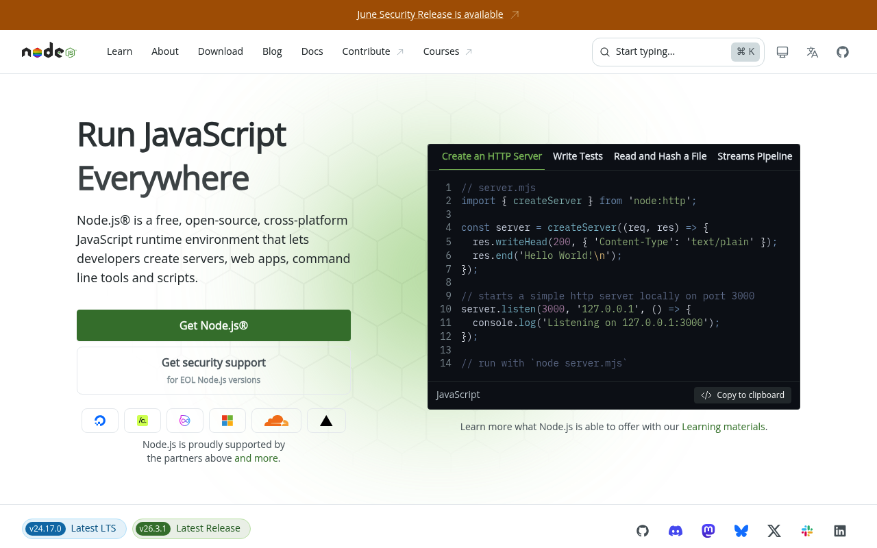Open the Cloudflare partner logo
The height and width of the screenshot is (548, 877).
point(276,421)
